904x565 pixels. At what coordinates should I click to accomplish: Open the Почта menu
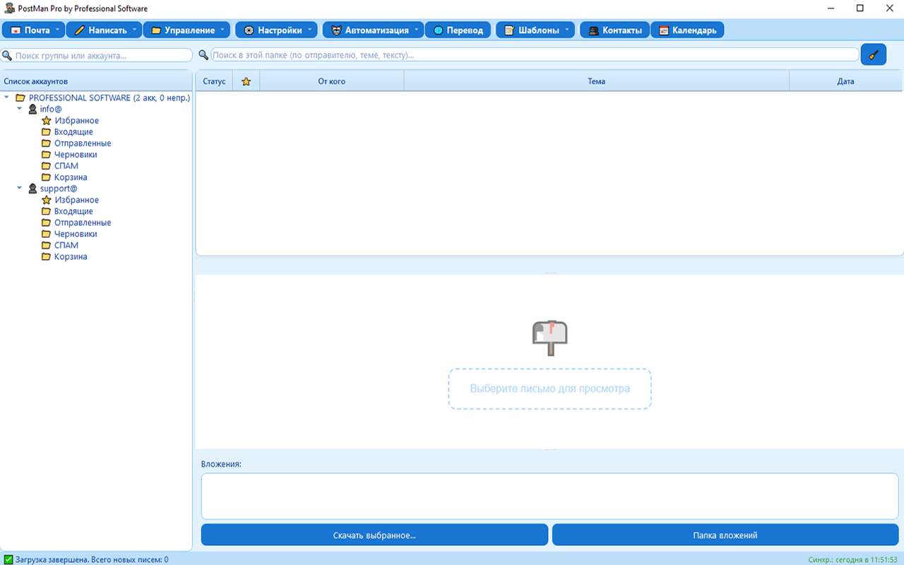pos(32,30)
